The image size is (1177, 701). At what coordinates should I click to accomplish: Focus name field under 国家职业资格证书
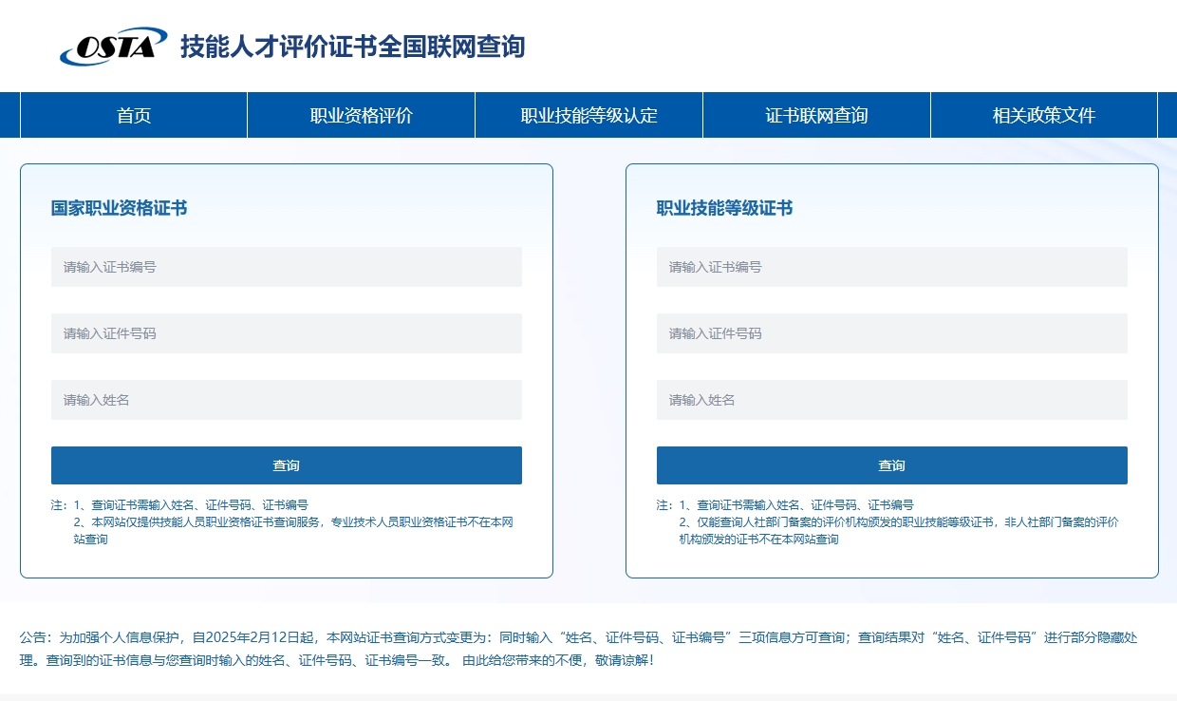[x=287, y=400]
